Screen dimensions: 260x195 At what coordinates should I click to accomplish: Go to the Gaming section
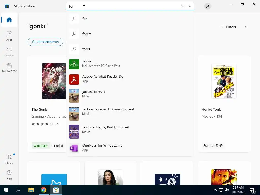(x=9, y=52)
